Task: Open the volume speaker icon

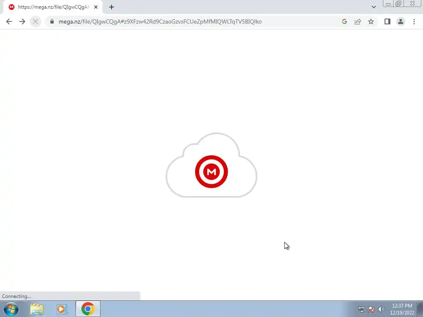Action: pos(381,309)
